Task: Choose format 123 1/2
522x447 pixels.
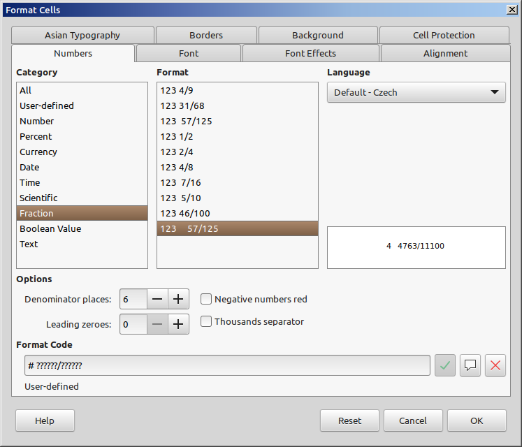Action: coord(238,136)
